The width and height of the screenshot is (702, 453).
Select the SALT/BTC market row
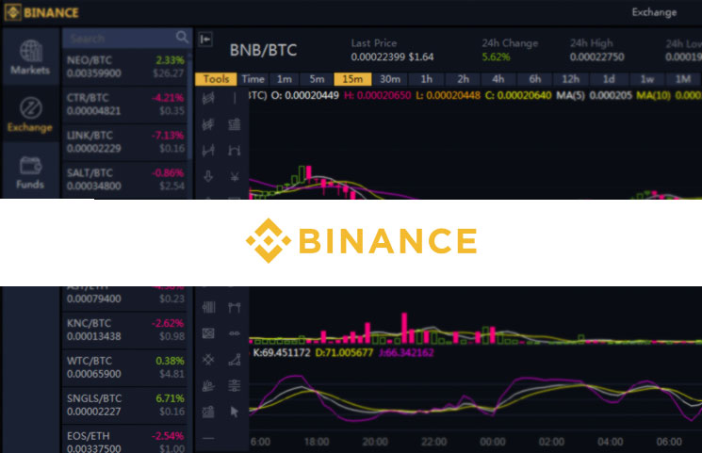coord(125,180)
